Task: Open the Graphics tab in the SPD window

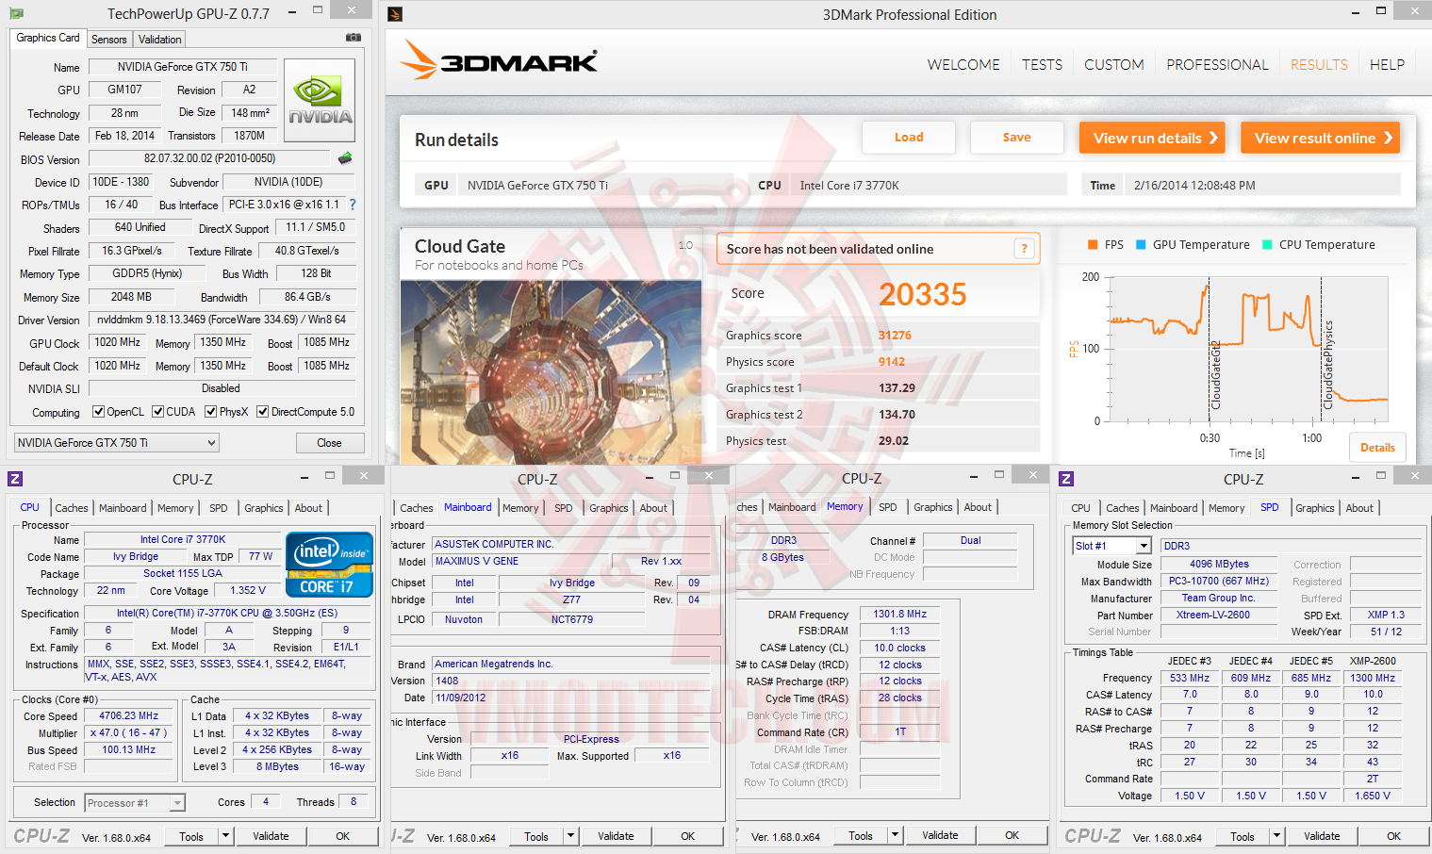Action: [1314, 508]
